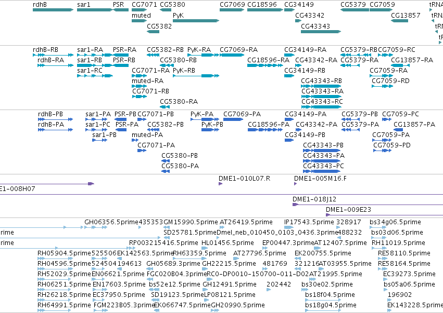Click the CG5379 gene feature
443x313 pixels.
[355, 10]
